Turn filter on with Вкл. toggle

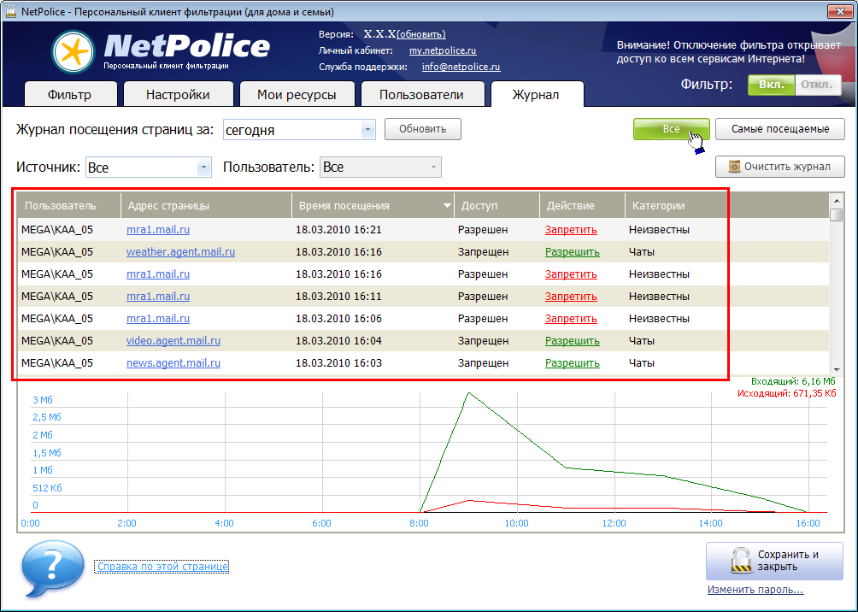click(771, 85)
